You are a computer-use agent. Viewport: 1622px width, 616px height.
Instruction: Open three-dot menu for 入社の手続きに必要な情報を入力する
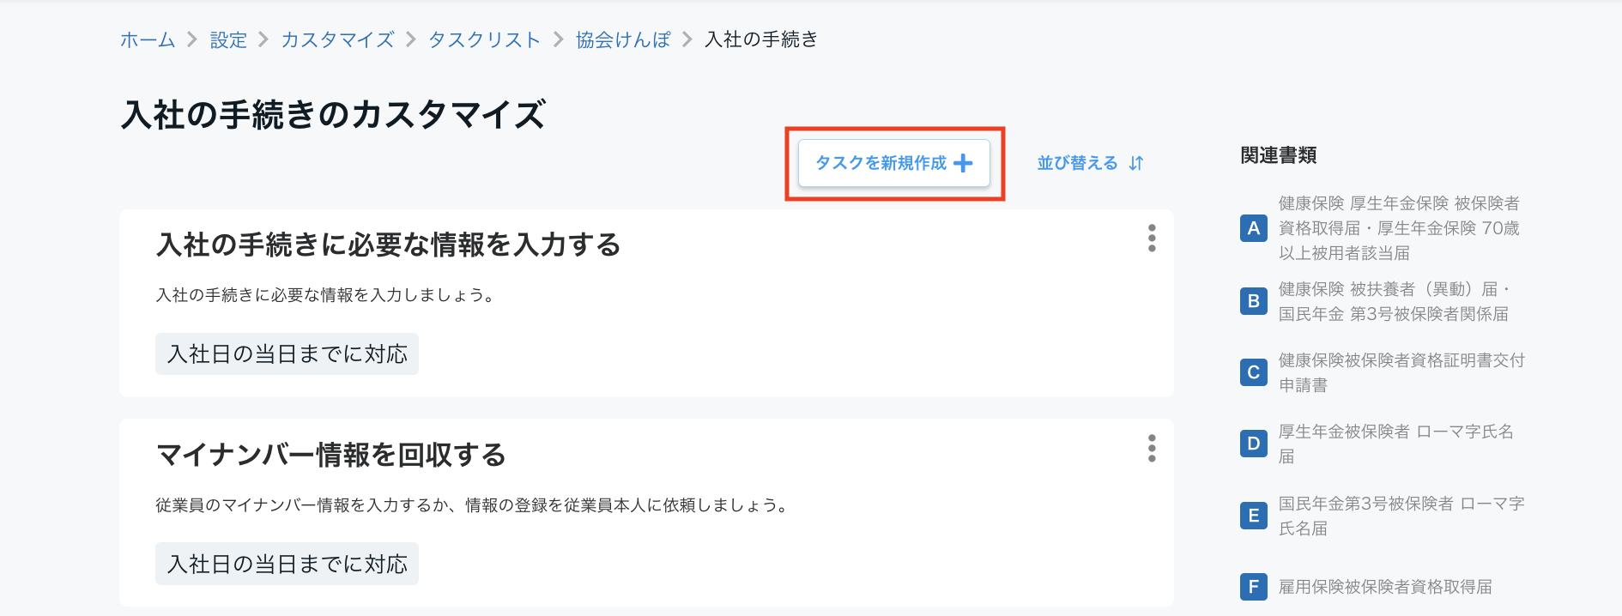(1152, 238)
